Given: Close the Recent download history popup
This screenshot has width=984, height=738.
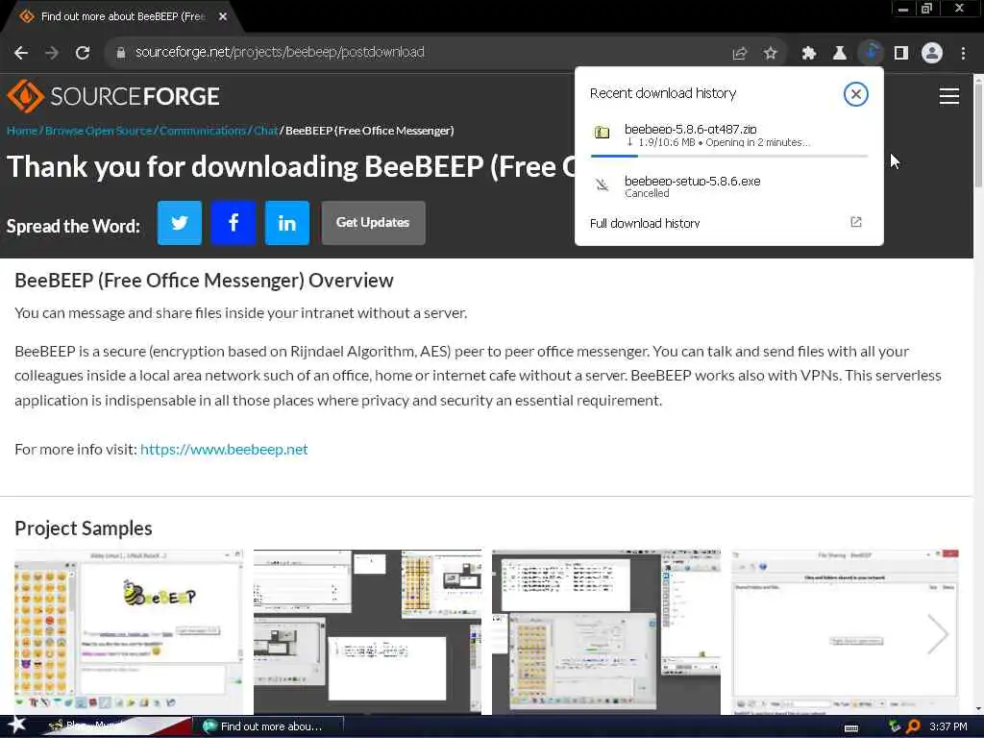Looking at the screenshot, I should click(855, 94).
